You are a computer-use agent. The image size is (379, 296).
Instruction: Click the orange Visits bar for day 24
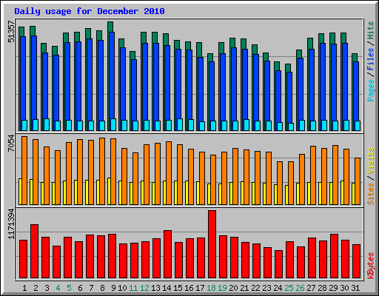(280, 183)
